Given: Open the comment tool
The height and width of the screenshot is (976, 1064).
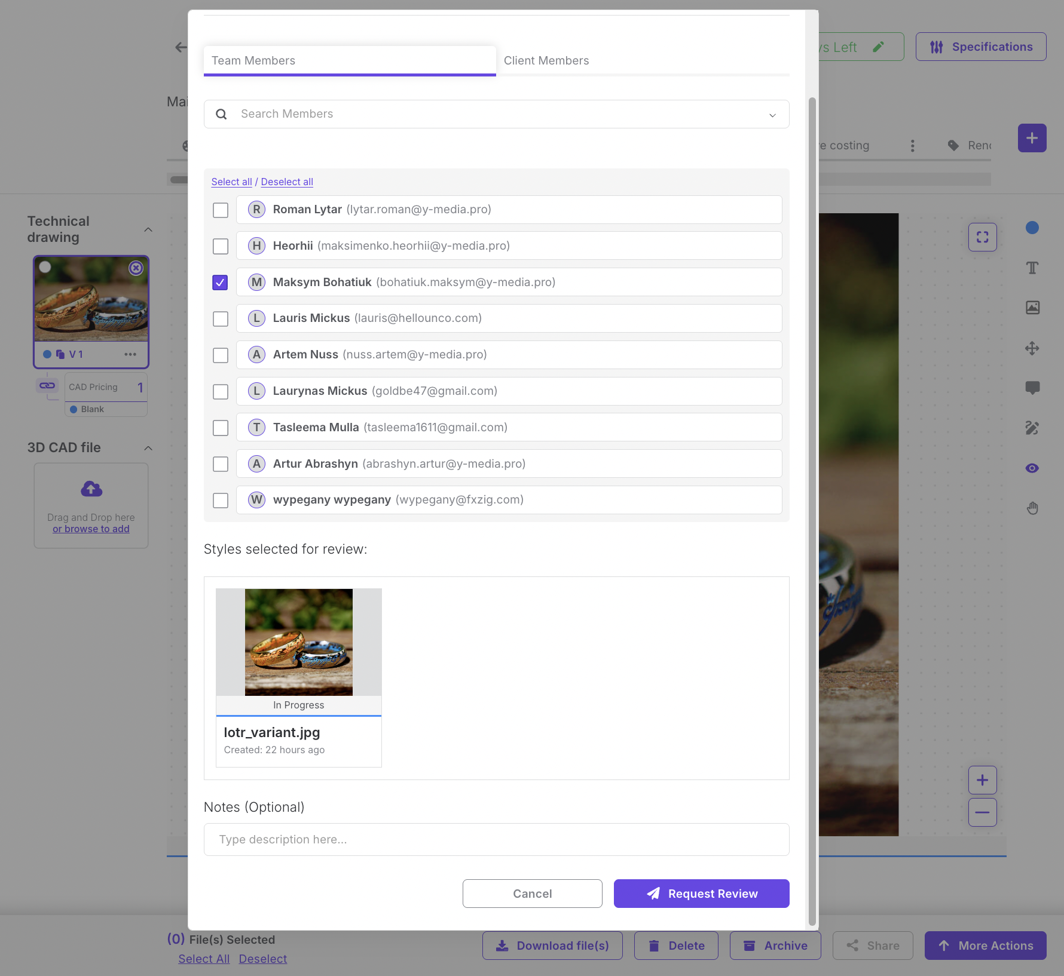Looking at the screenshot, I should pyautogui.click(x=1032, y=388).
